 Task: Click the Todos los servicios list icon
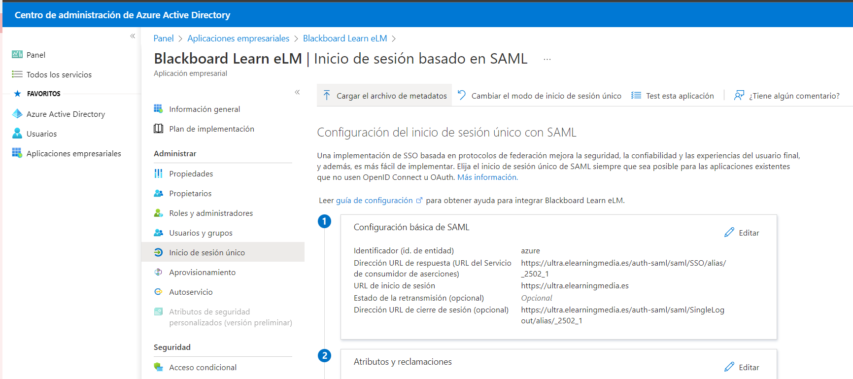[17, 74]
